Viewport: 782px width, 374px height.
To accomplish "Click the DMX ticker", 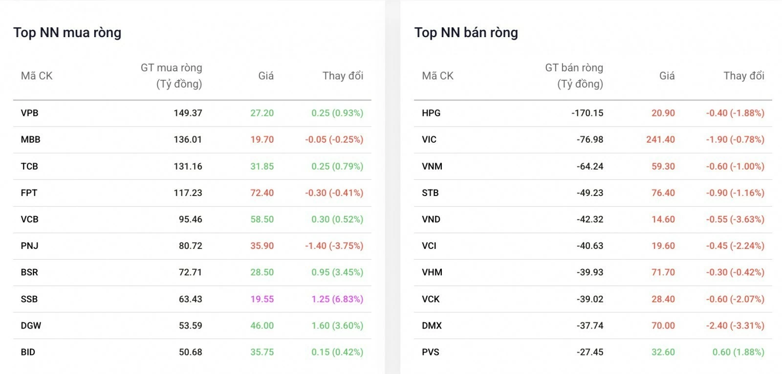I will click(432, 325).
